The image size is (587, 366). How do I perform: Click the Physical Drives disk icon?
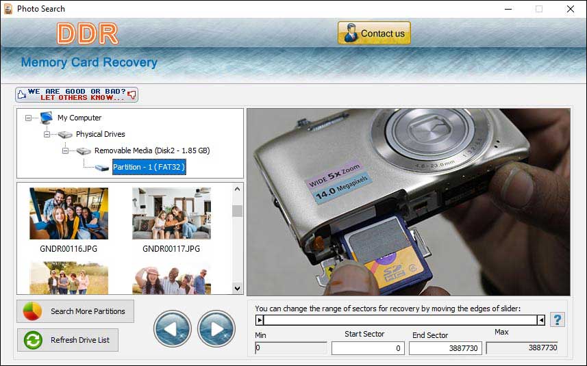click(65, 135)
